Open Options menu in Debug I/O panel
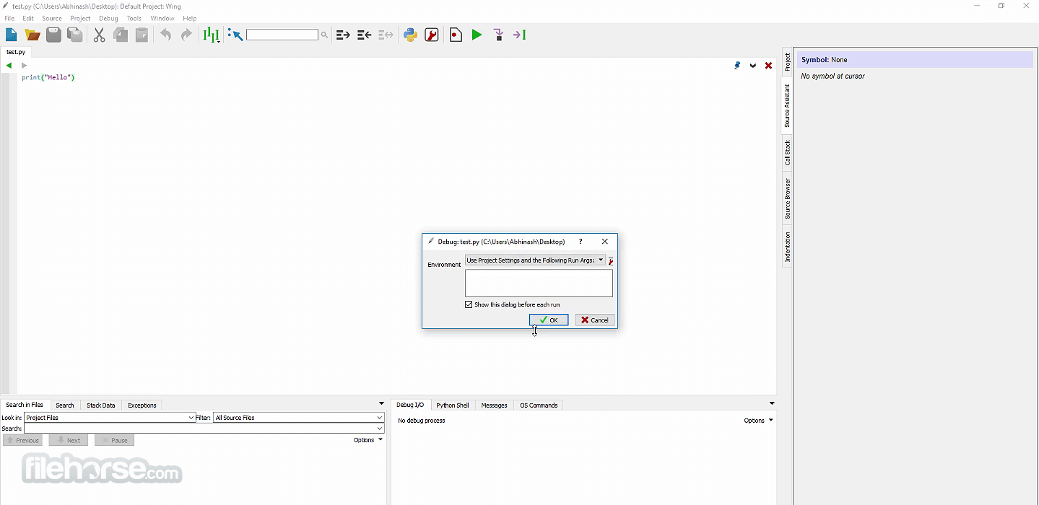 click(758, 421)
